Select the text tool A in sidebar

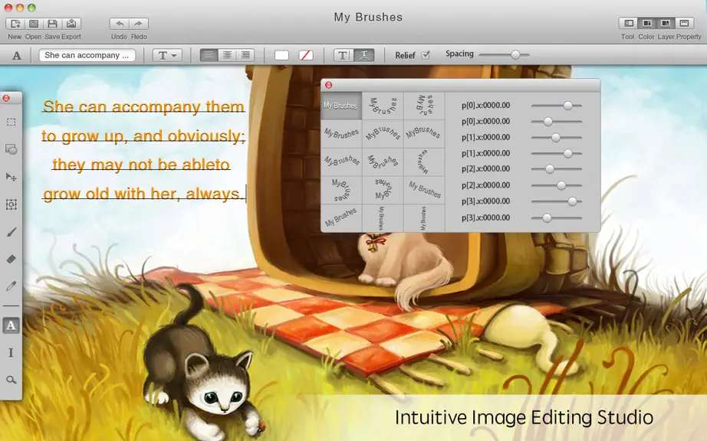coord(12,325)
